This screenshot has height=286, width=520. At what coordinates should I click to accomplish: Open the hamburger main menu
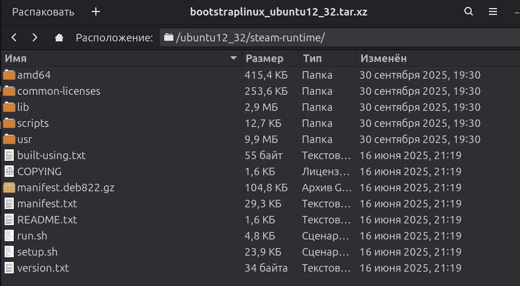click(492, 11)
